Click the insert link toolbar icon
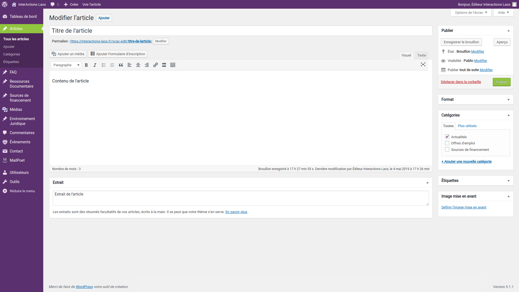This screenshot has height=292, width=519. pyautogui.click(x=155, y=65)
